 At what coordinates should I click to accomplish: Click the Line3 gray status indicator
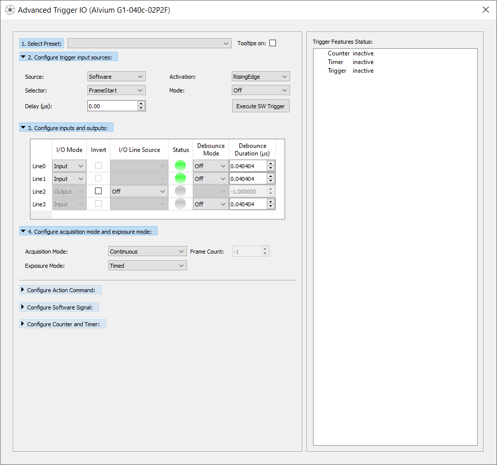pyautogui.click(x=180, y=204)
